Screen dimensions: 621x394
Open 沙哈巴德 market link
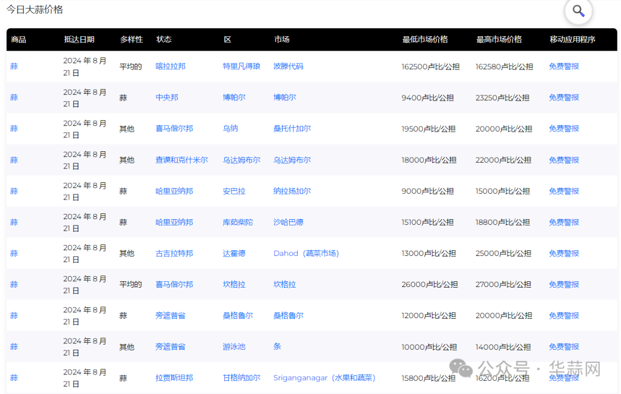tap(288, 222)
